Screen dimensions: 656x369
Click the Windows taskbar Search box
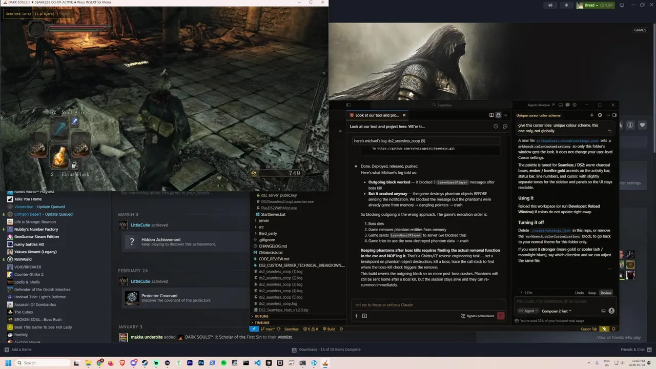tap(43, 363)
